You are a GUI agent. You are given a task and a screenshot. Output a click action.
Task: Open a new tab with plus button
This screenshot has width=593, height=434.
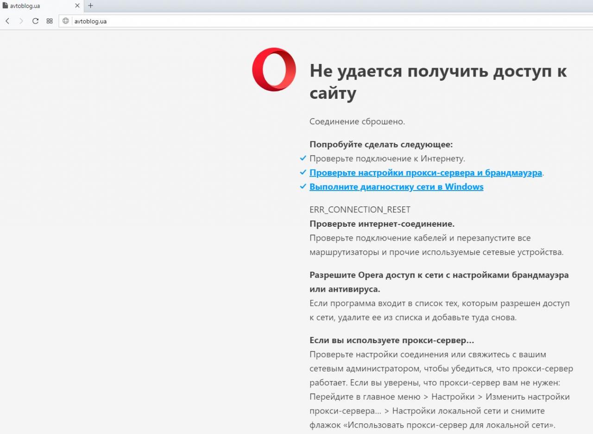click(x=90, y=6)
